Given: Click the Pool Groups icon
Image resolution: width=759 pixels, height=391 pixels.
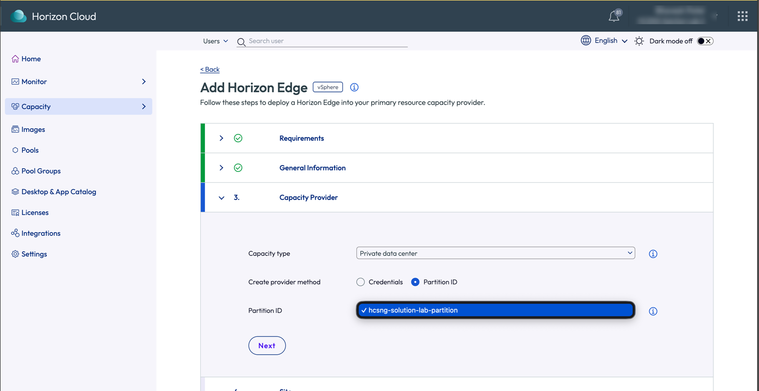Looking at the screenshot, I should [x=15, y=171].
